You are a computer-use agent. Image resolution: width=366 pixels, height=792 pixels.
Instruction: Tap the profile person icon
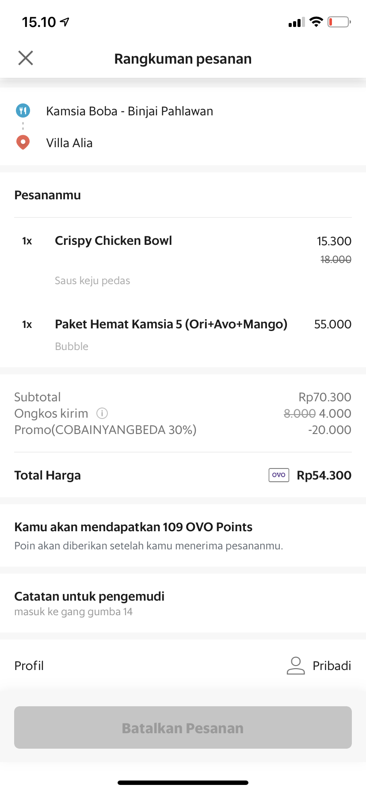coord(296,666)
